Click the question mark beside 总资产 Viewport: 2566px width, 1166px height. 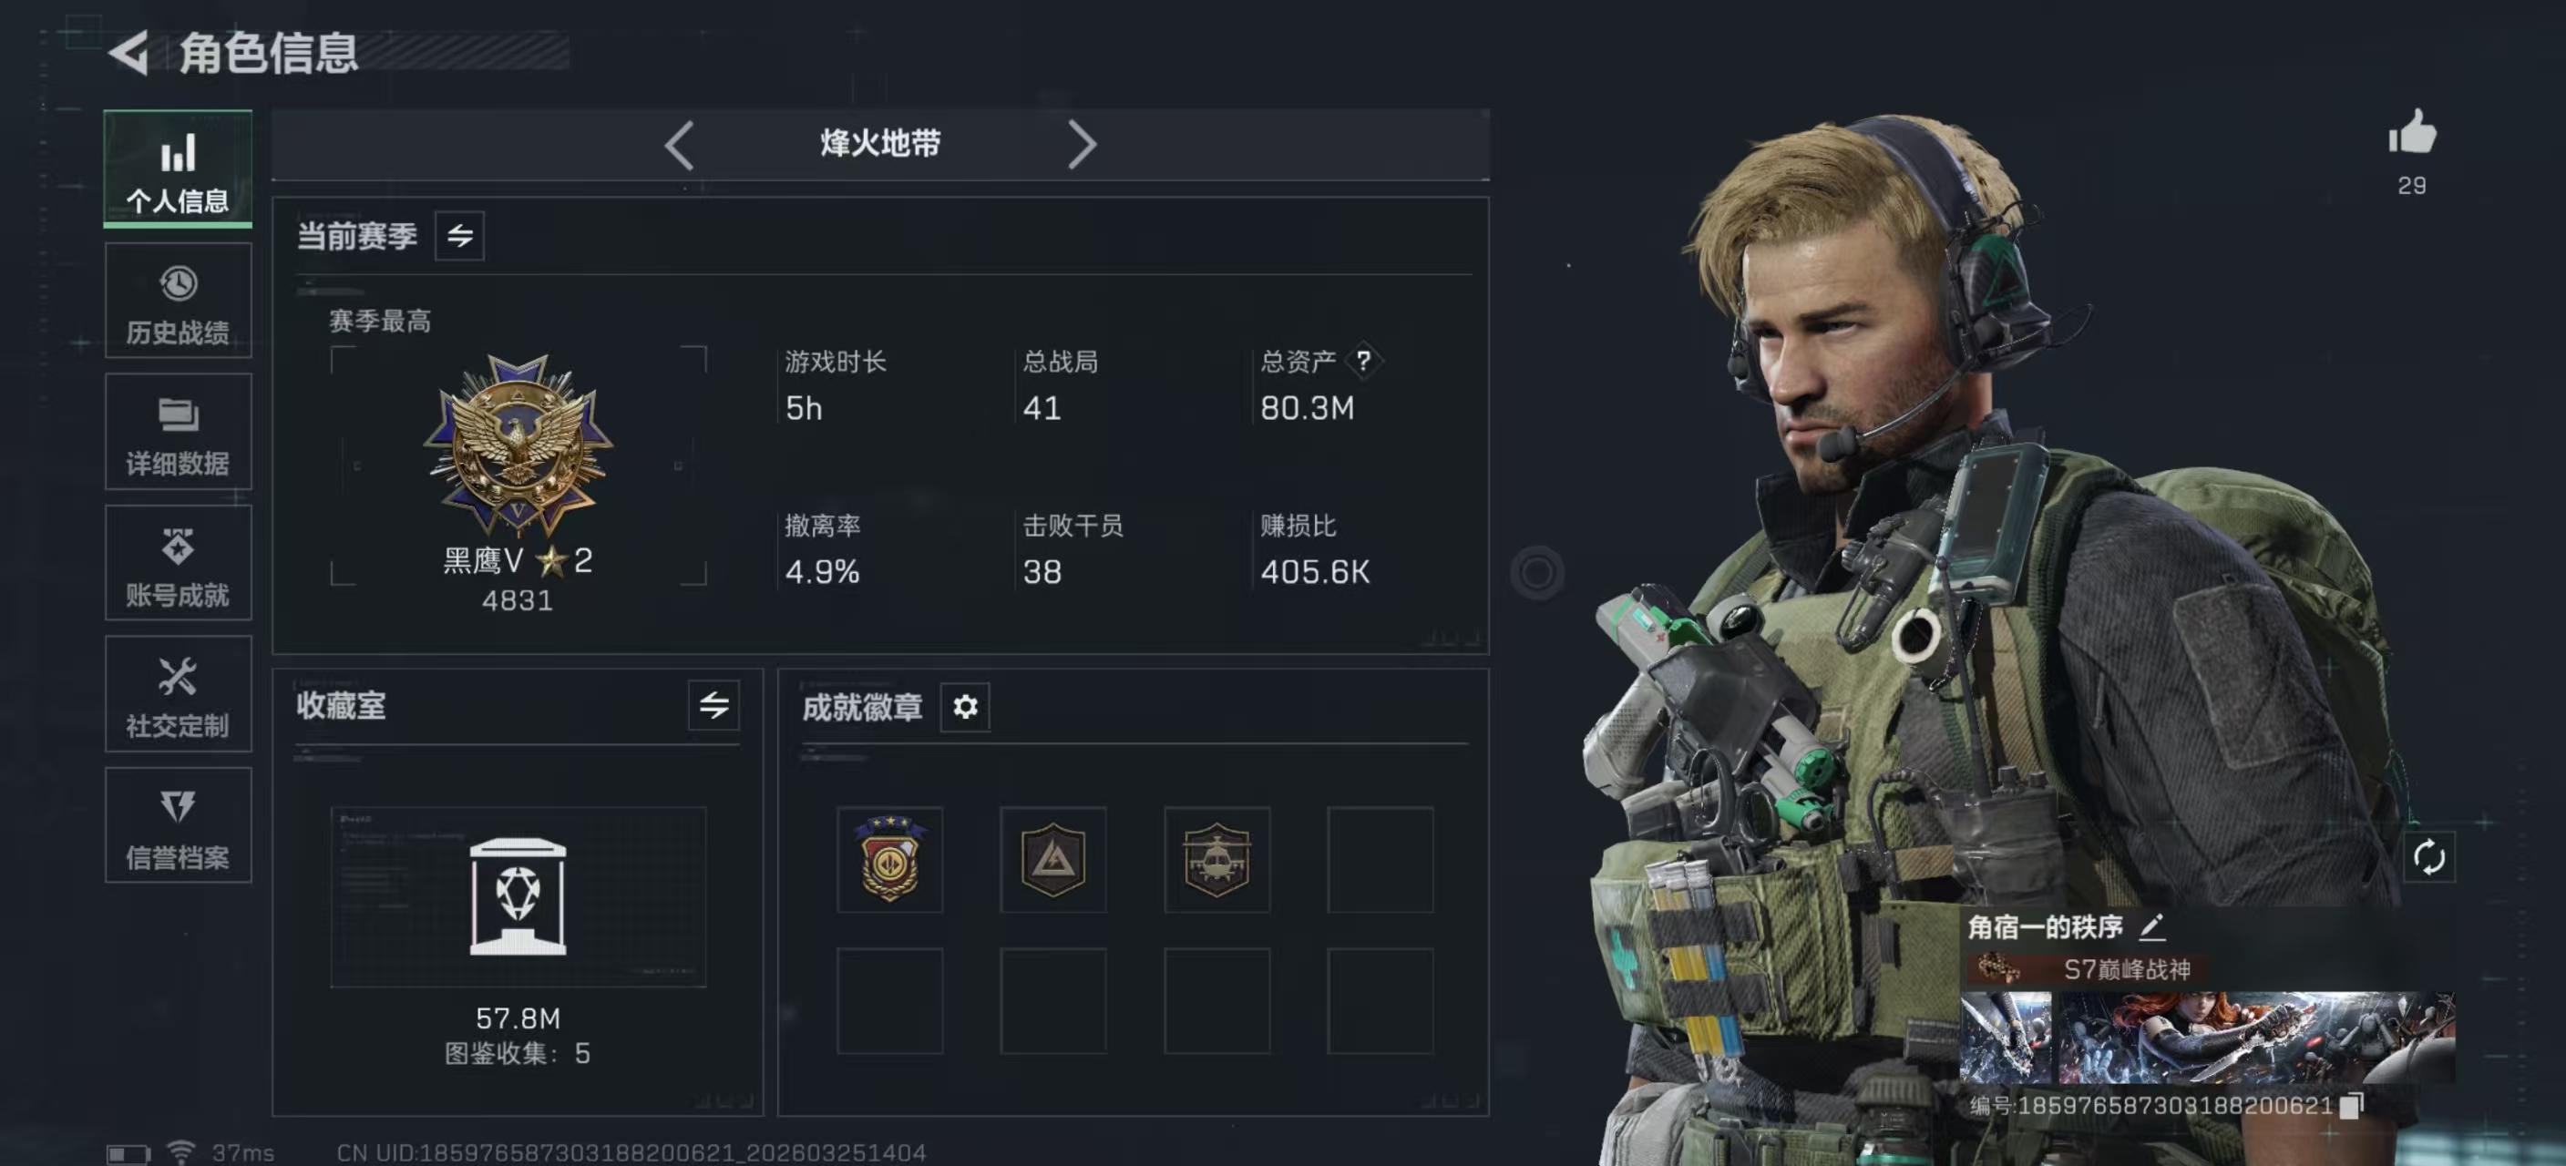pos(1362,361)
